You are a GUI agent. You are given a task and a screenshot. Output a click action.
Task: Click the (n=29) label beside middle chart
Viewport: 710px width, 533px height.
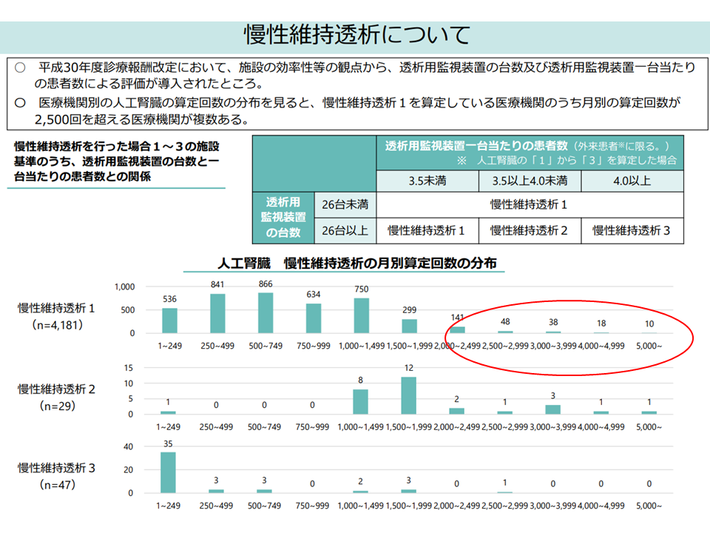point(58,406)
